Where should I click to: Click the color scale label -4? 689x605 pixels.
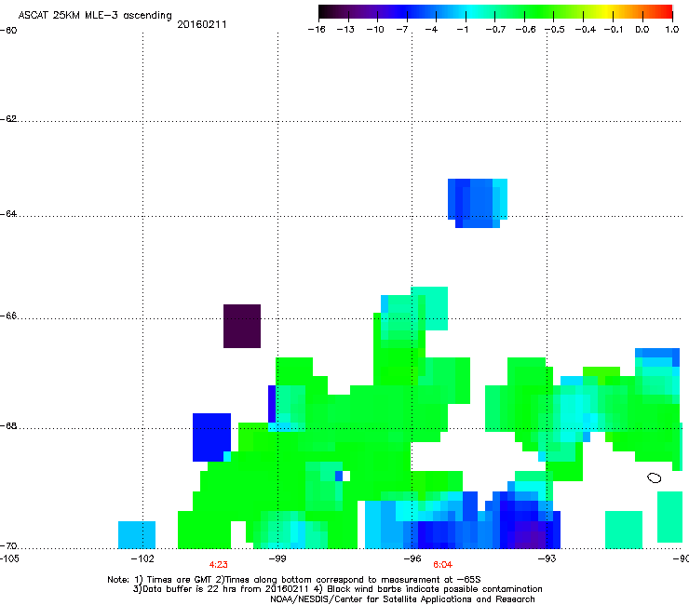coord(431,30)
